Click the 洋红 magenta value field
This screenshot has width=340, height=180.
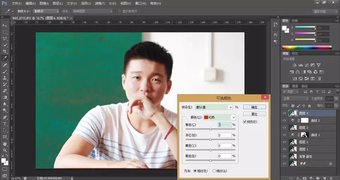coord(225,135)
